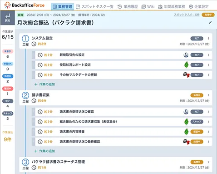This screenshot has width=217, height=174.
Task: Open the スポットタスク一覧 tab
Action: point(95,7)
